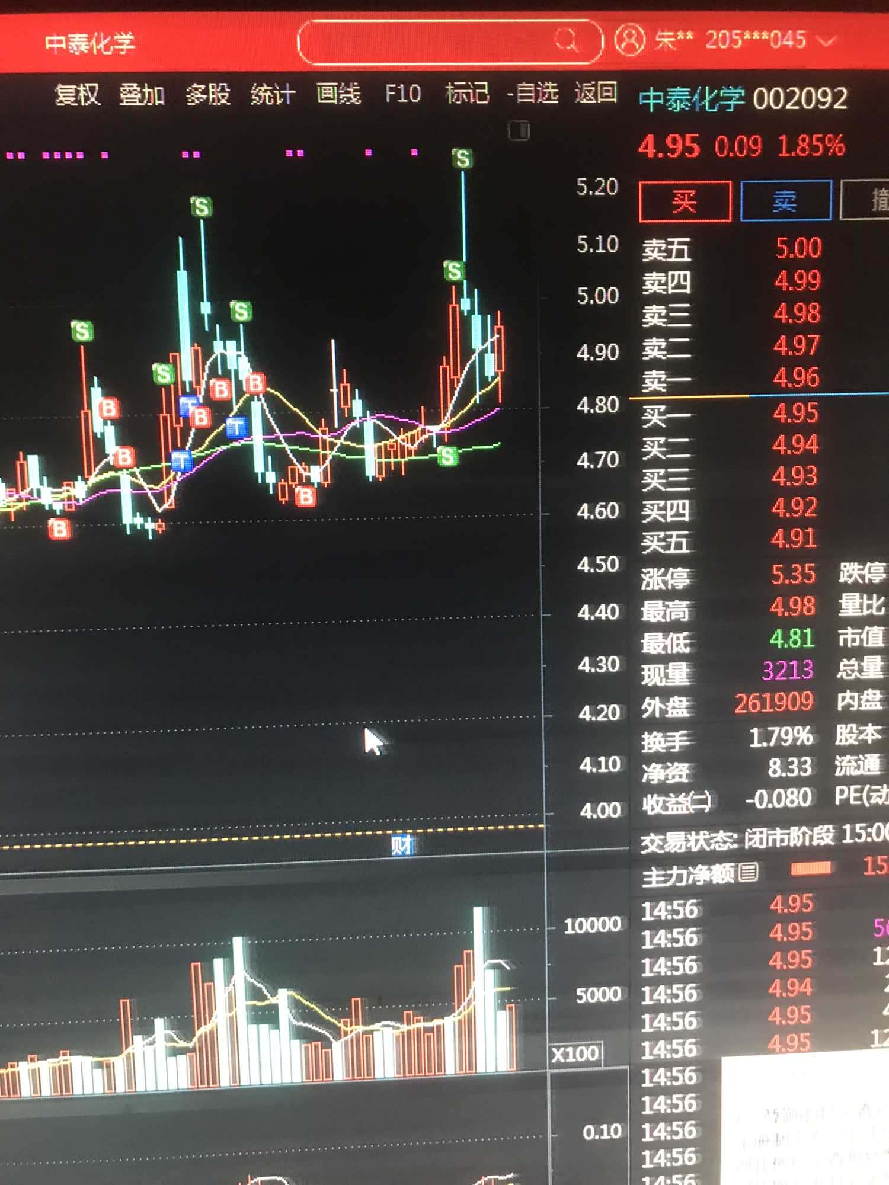
Task: Open the 统计 statistics option
Action: [273, 94]
